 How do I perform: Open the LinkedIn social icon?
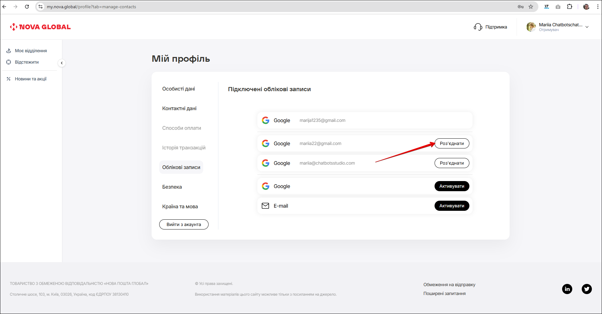point(567,289)
